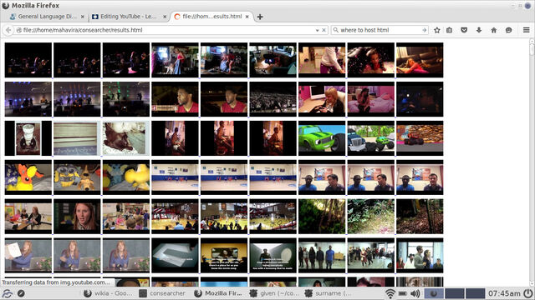Go back using the back arrow button
The height and width of the screenshot is (300, 535).
tap(8, 30)
